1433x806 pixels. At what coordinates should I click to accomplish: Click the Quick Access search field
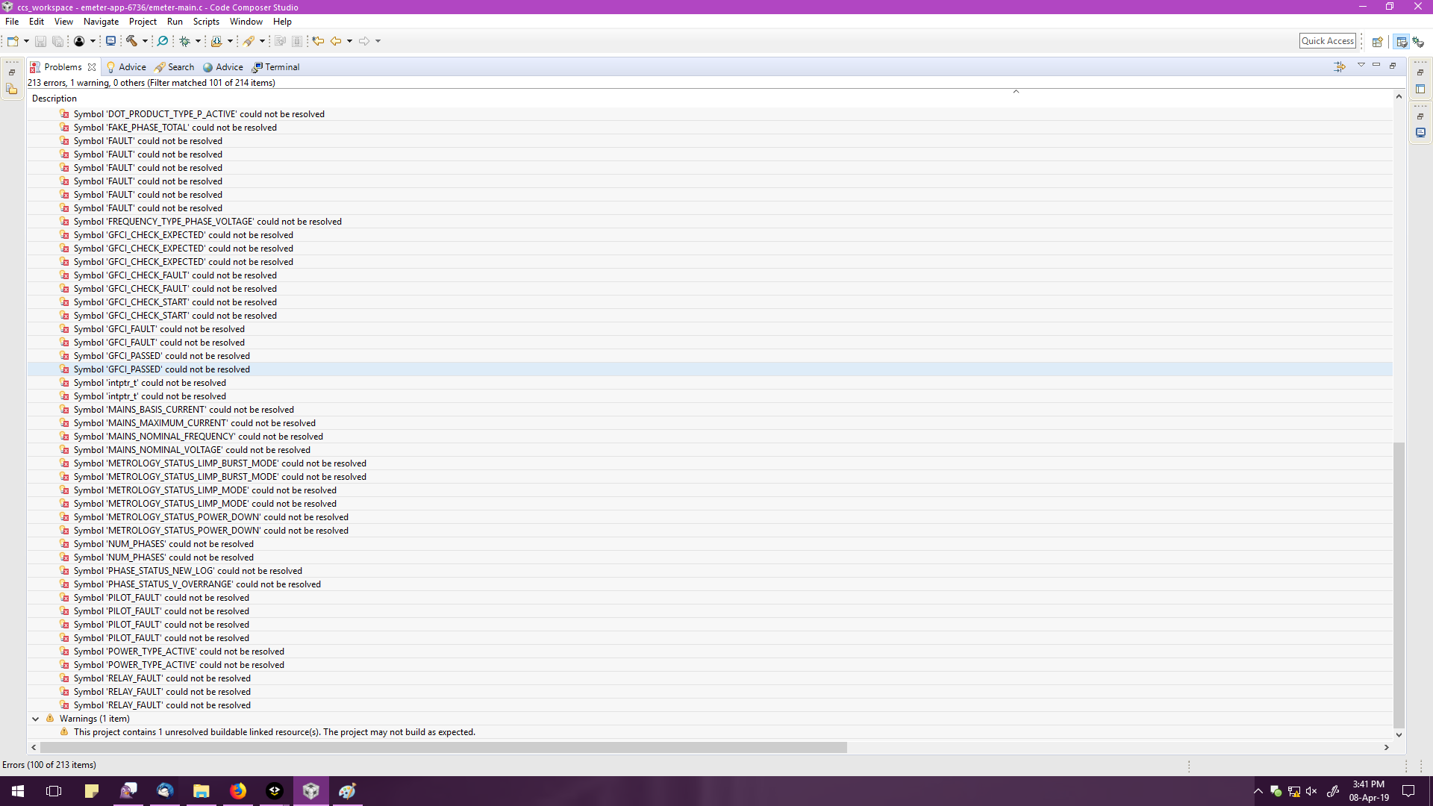(1327, 41)
